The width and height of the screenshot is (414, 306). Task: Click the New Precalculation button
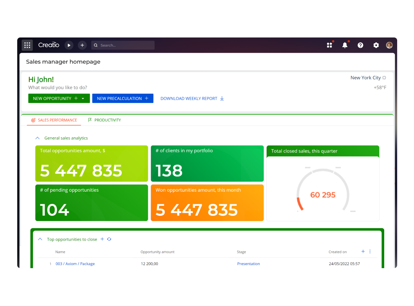(x=122, y=98)
